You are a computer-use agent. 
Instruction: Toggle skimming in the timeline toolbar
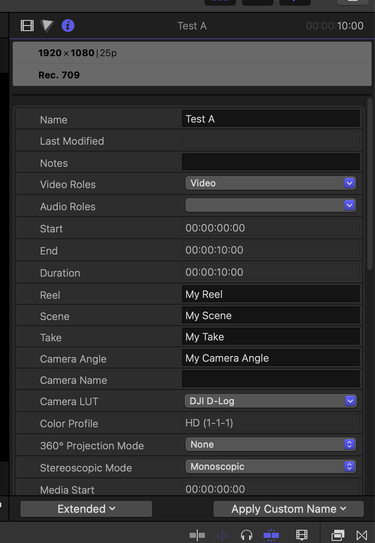pyautogui.click(x=197, y=535)
